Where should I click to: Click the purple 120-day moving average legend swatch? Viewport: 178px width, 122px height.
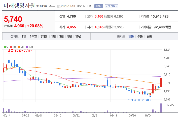point(27,47)
